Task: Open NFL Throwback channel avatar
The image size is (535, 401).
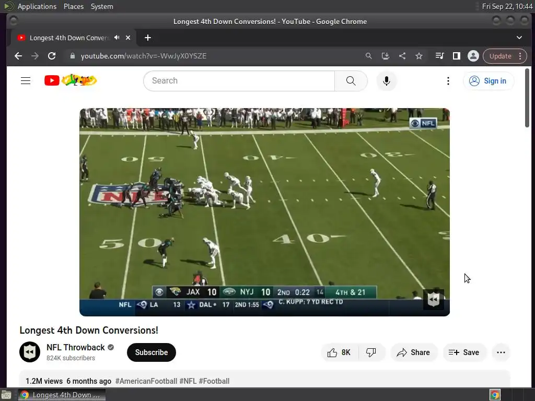Action: [x=30, y=352]
